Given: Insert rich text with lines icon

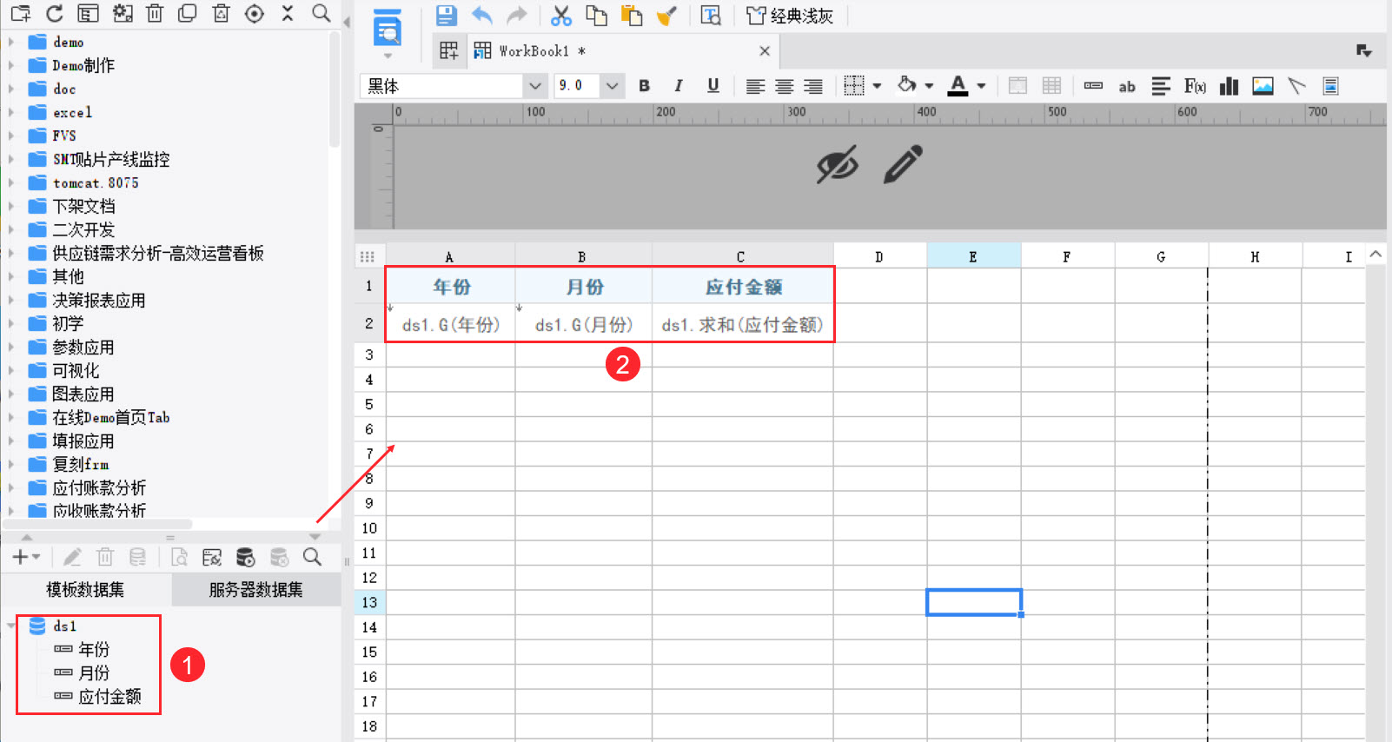Looking at the screenshot, I should (x=1161, y=85).
